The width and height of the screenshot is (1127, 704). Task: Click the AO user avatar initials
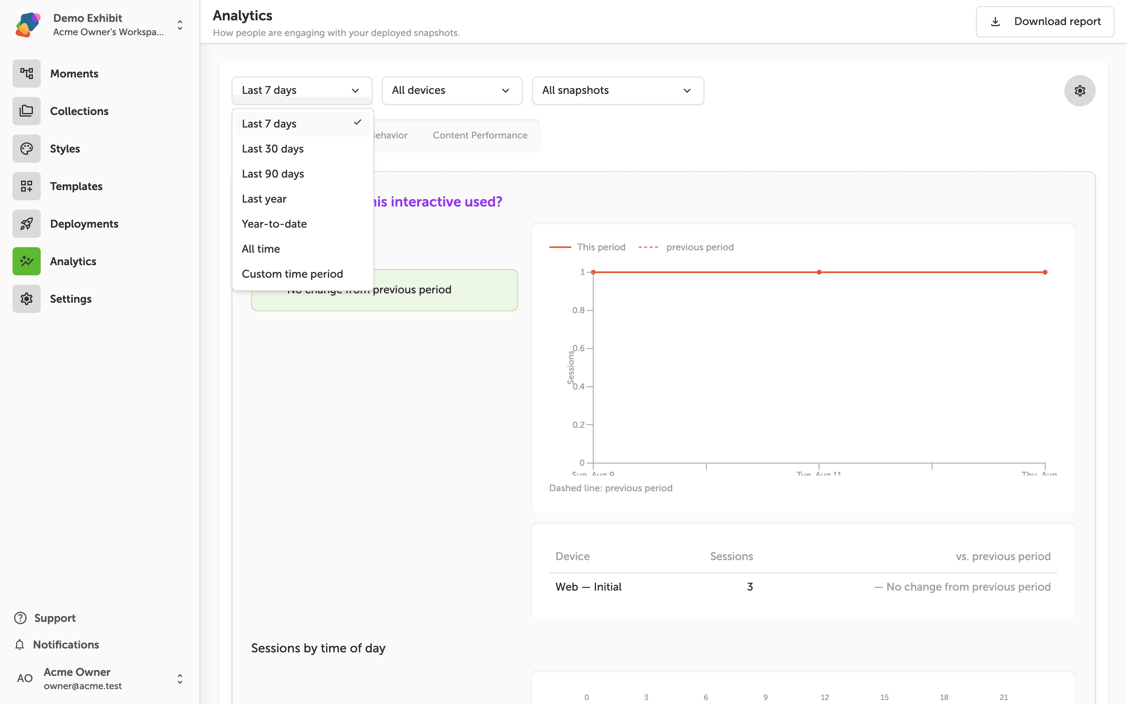pos(25,679)
